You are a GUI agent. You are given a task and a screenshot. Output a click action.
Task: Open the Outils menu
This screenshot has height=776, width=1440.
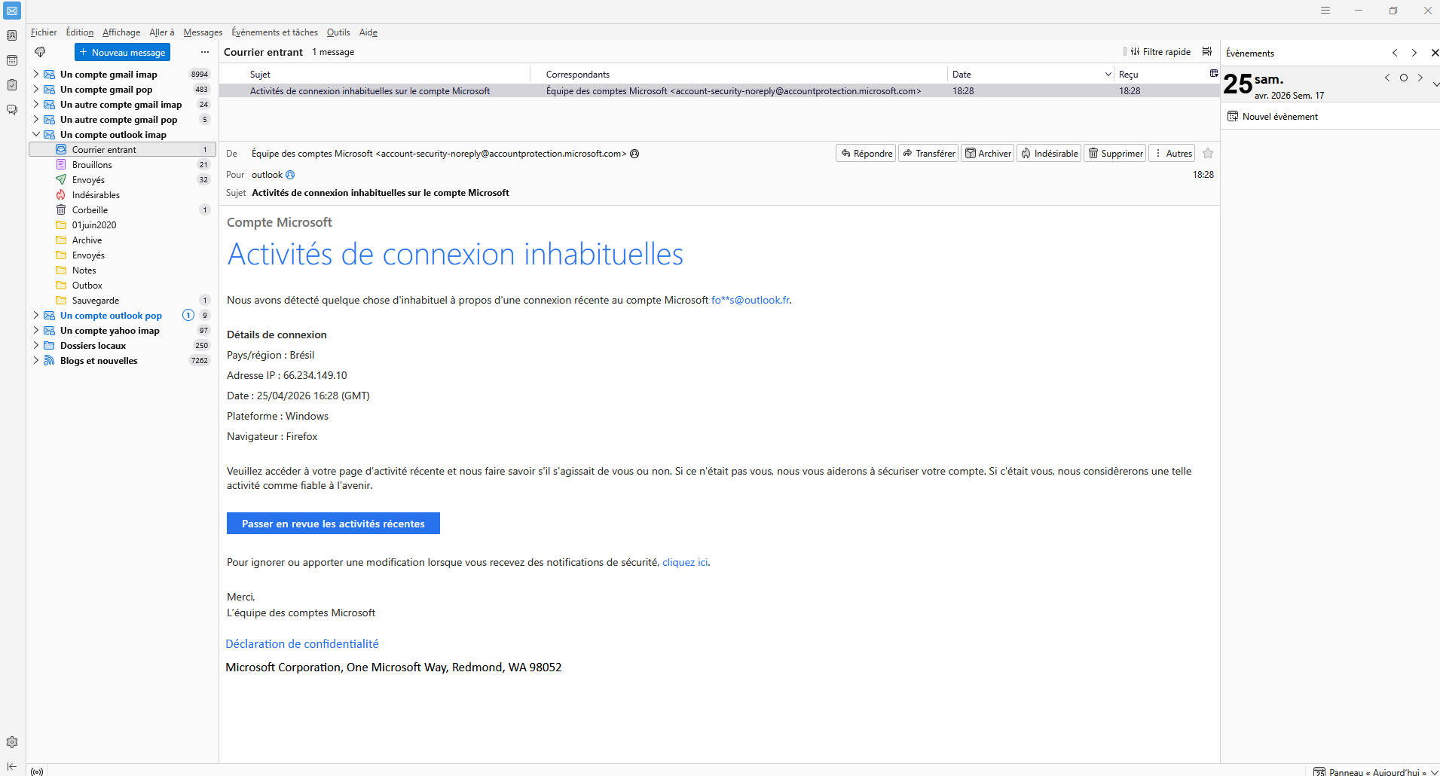[338, 32]
